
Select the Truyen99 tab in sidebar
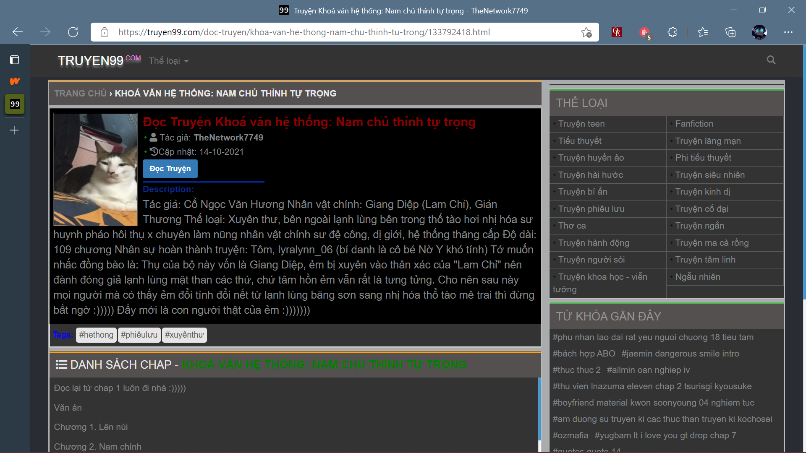coord(15,104)
